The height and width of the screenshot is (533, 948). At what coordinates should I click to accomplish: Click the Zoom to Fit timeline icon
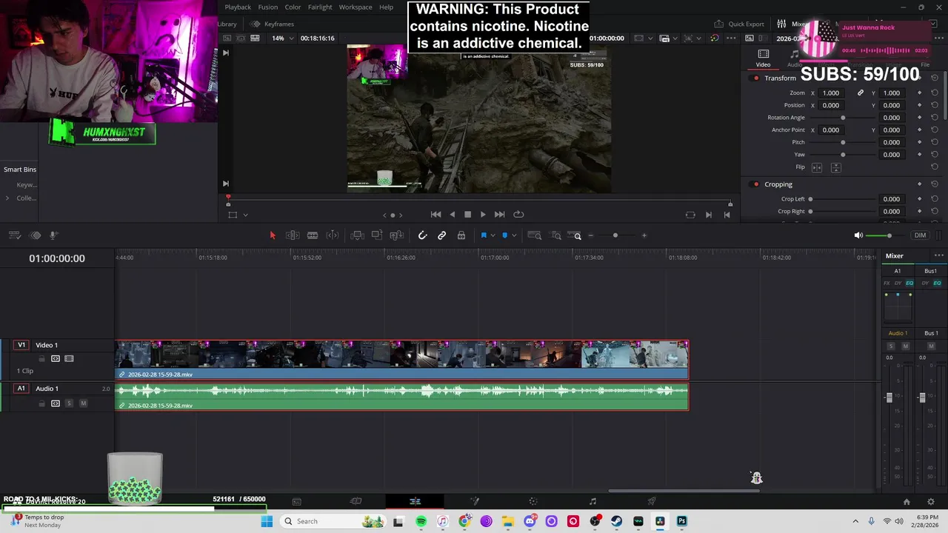pos(535,235)
